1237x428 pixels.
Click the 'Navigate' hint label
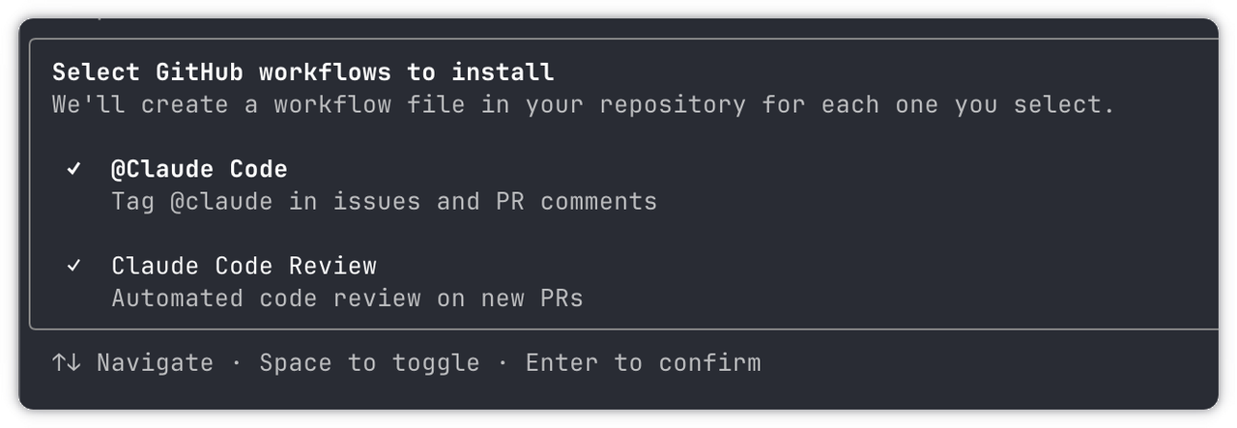point(155,362)
